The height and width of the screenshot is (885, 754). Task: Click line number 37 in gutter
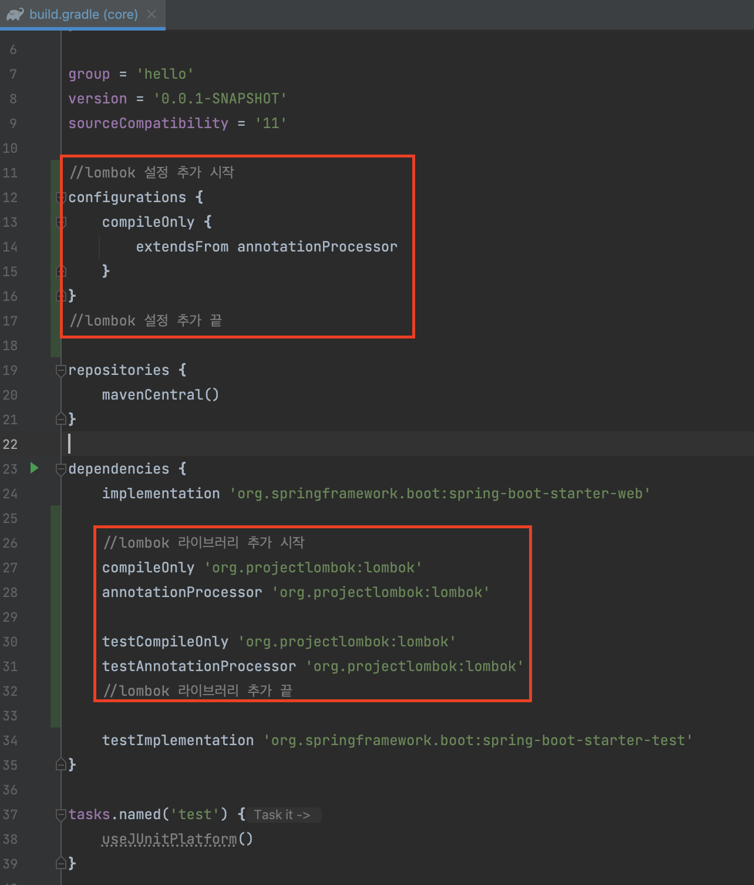pos(10,814)
